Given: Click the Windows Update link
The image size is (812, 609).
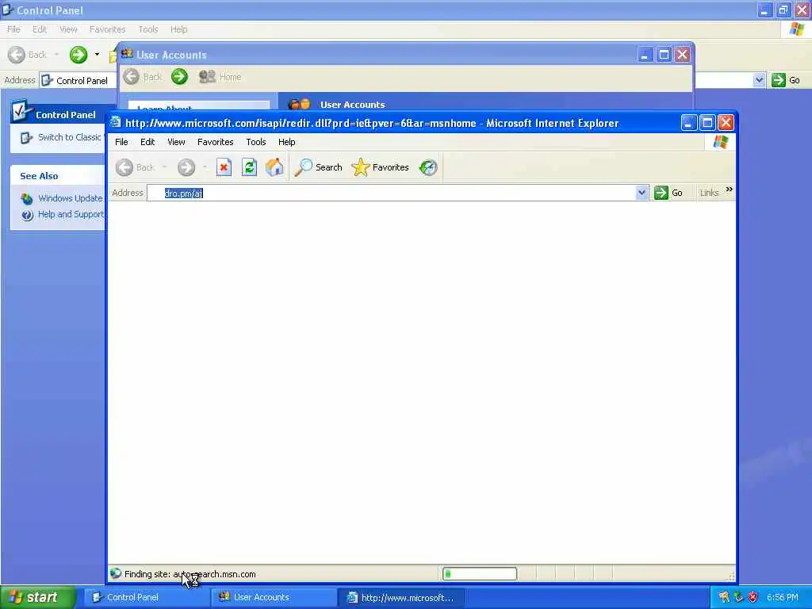Looking at the screenshot, I should click(x=71, y=198).
